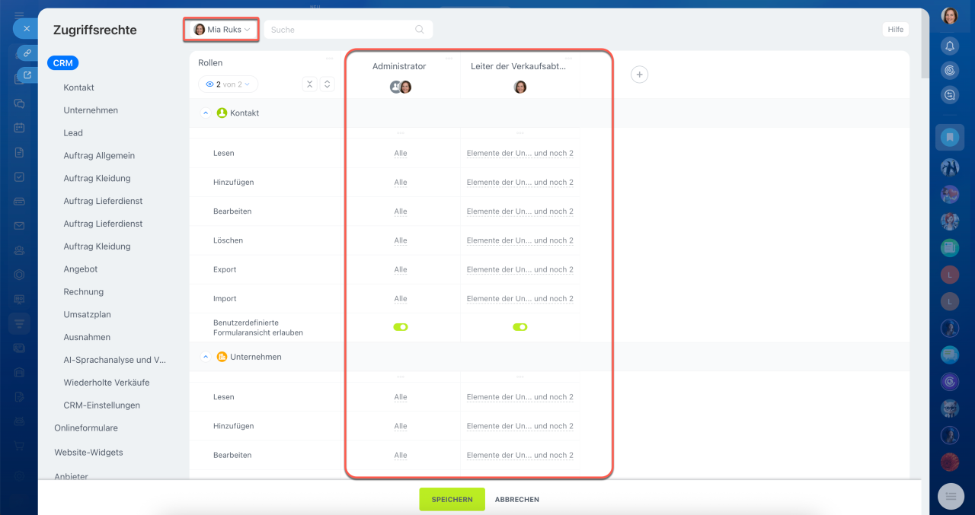Open the Rollen column options dots
Image resolution: width=975 pixels, height=515 pixels.
click(x=329, y=59)
